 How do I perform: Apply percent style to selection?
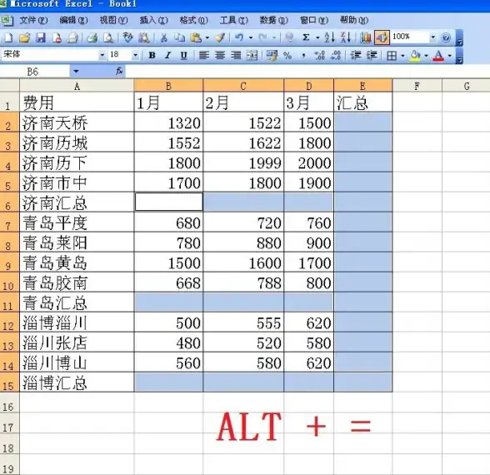tap(287, 56)
